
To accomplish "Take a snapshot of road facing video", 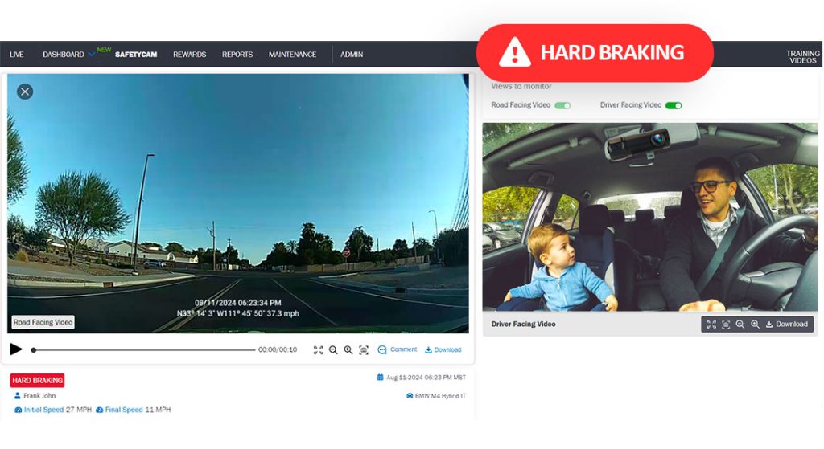I will point(364,350).
